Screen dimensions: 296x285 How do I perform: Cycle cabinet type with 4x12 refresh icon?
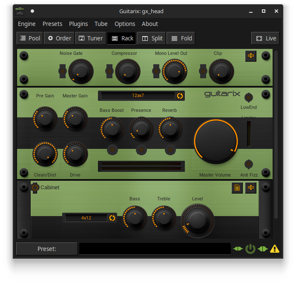pyautogui.click(x=112, y=218)
